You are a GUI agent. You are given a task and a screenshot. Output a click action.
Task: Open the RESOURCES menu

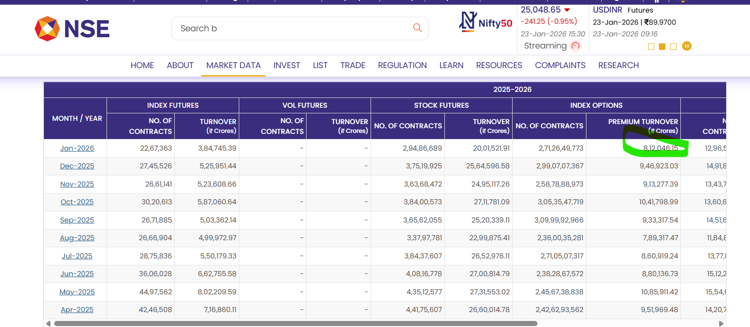tap(499, 65)
